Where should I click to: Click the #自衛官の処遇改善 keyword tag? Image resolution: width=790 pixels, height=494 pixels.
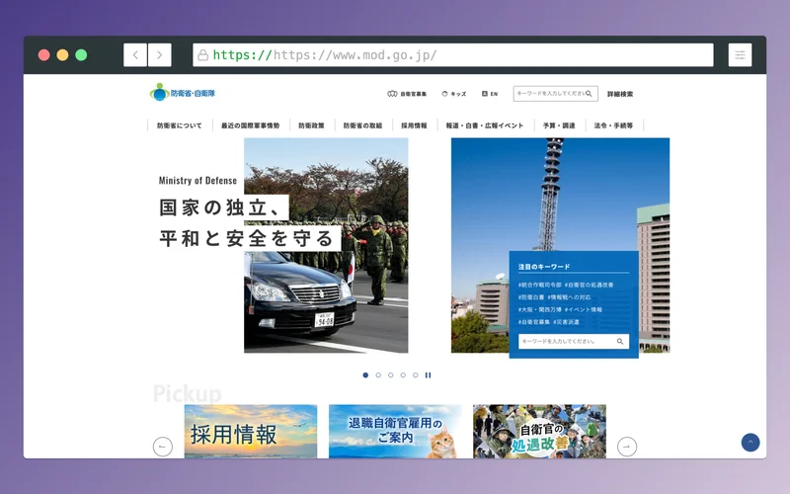(x=589, y=285)
